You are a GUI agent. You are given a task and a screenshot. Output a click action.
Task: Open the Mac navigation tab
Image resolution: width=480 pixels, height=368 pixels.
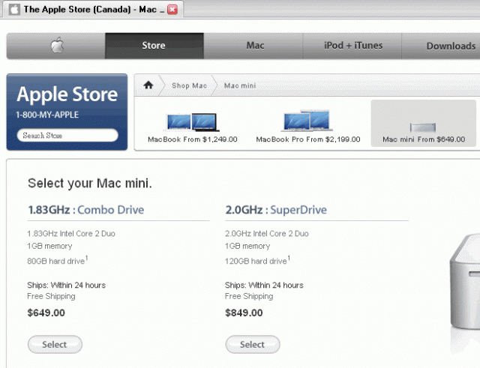tap(253, 46)
